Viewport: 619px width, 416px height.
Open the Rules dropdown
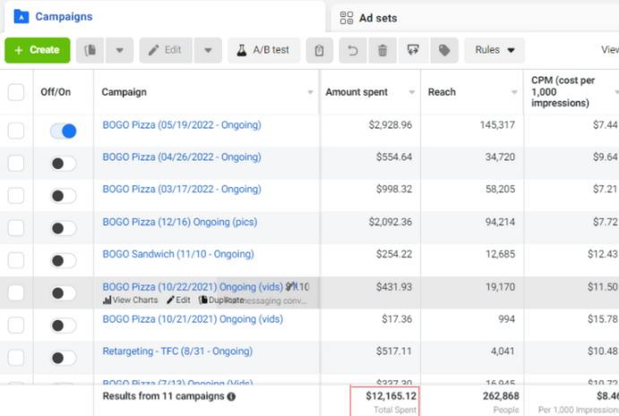pyautogui.click(x=494, y=50)
